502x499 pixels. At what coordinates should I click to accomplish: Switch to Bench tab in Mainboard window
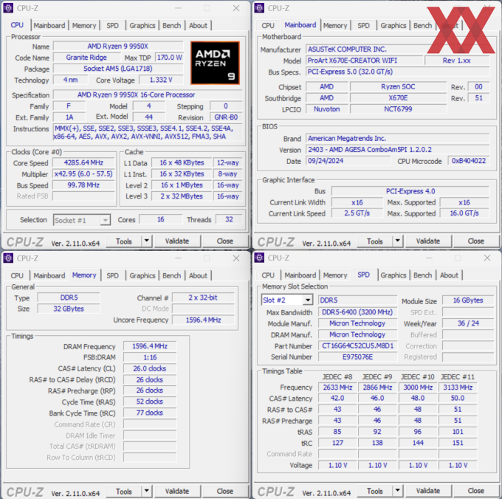[x=422, y=26]
